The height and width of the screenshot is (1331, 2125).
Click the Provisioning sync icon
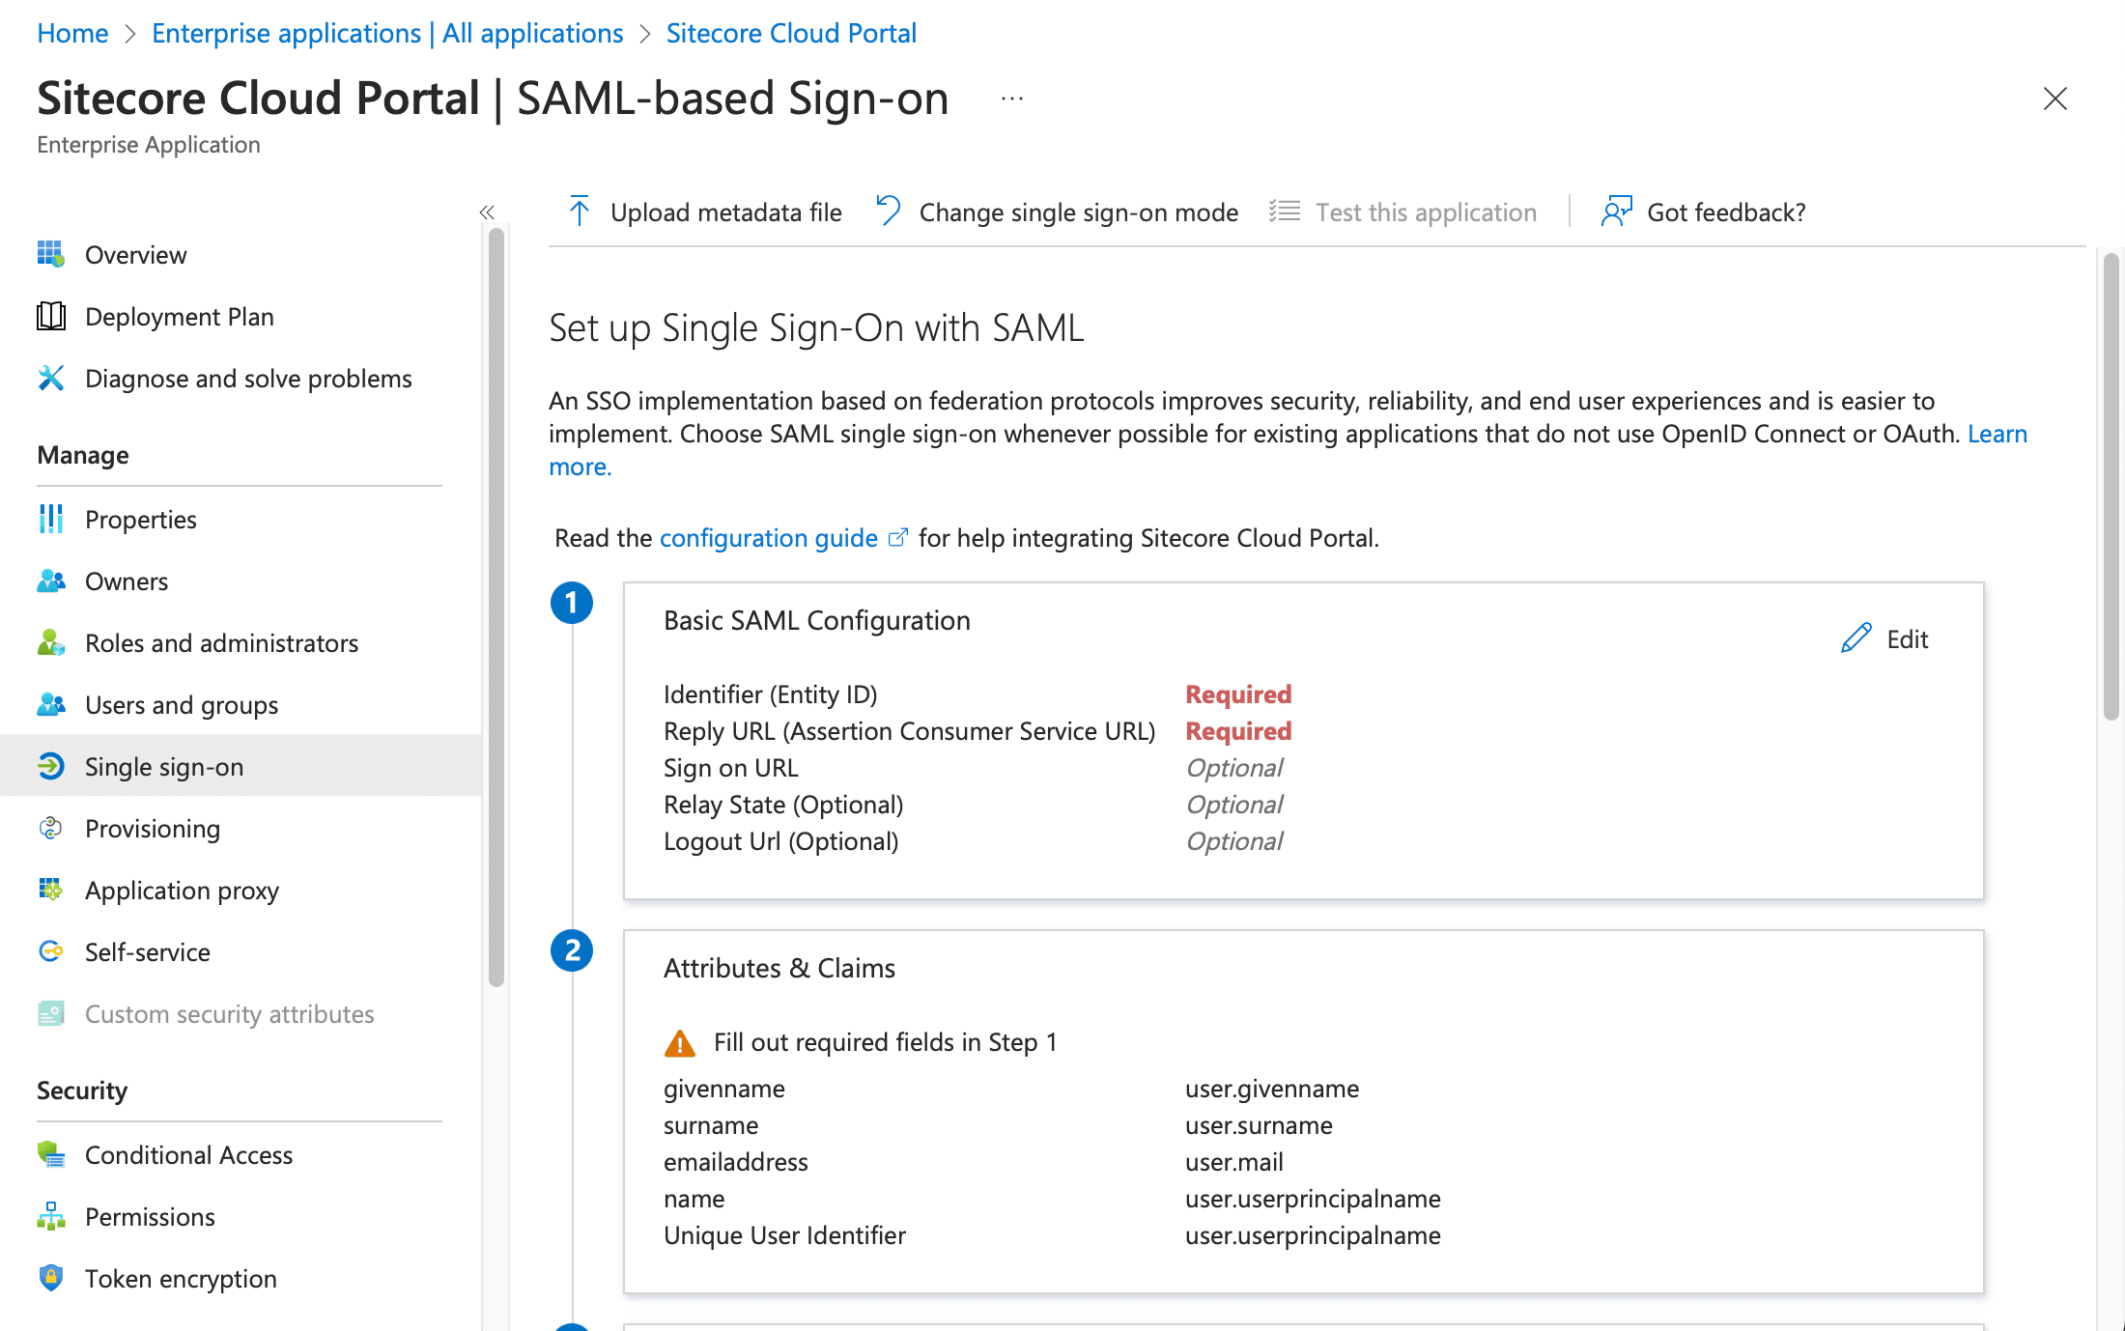(50, 828)
